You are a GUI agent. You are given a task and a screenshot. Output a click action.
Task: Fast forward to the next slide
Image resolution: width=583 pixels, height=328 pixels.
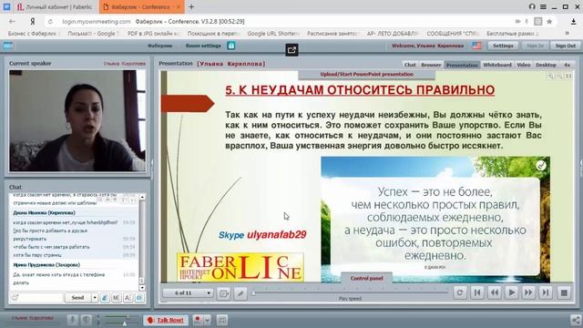(528, 292)
